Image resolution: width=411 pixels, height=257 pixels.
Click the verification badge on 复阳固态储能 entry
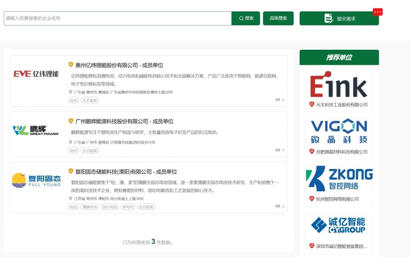tap(71, 172)
